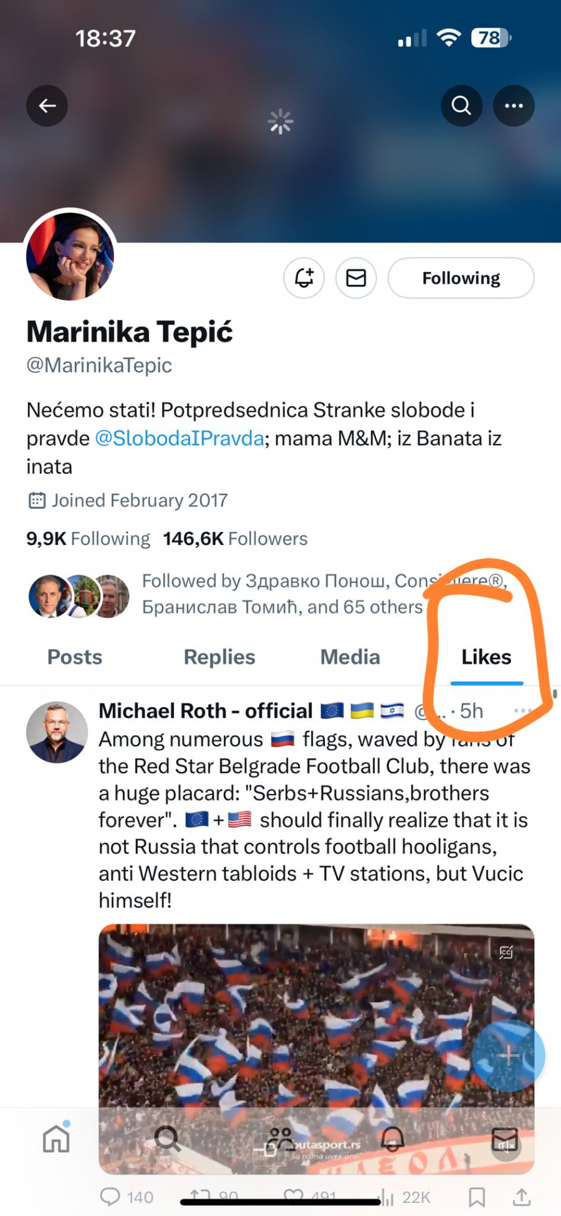Open Marinika Tepić profile picture
The width and height of the screenshot is (561, 1216).
point(70,257)
